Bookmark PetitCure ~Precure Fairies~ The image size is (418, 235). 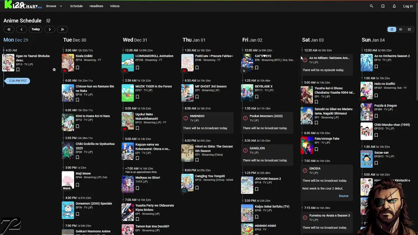(197, 68)
